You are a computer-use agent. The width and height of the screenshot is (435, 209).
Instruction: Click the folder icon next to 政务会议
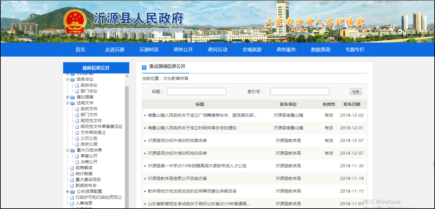[72, 79]
